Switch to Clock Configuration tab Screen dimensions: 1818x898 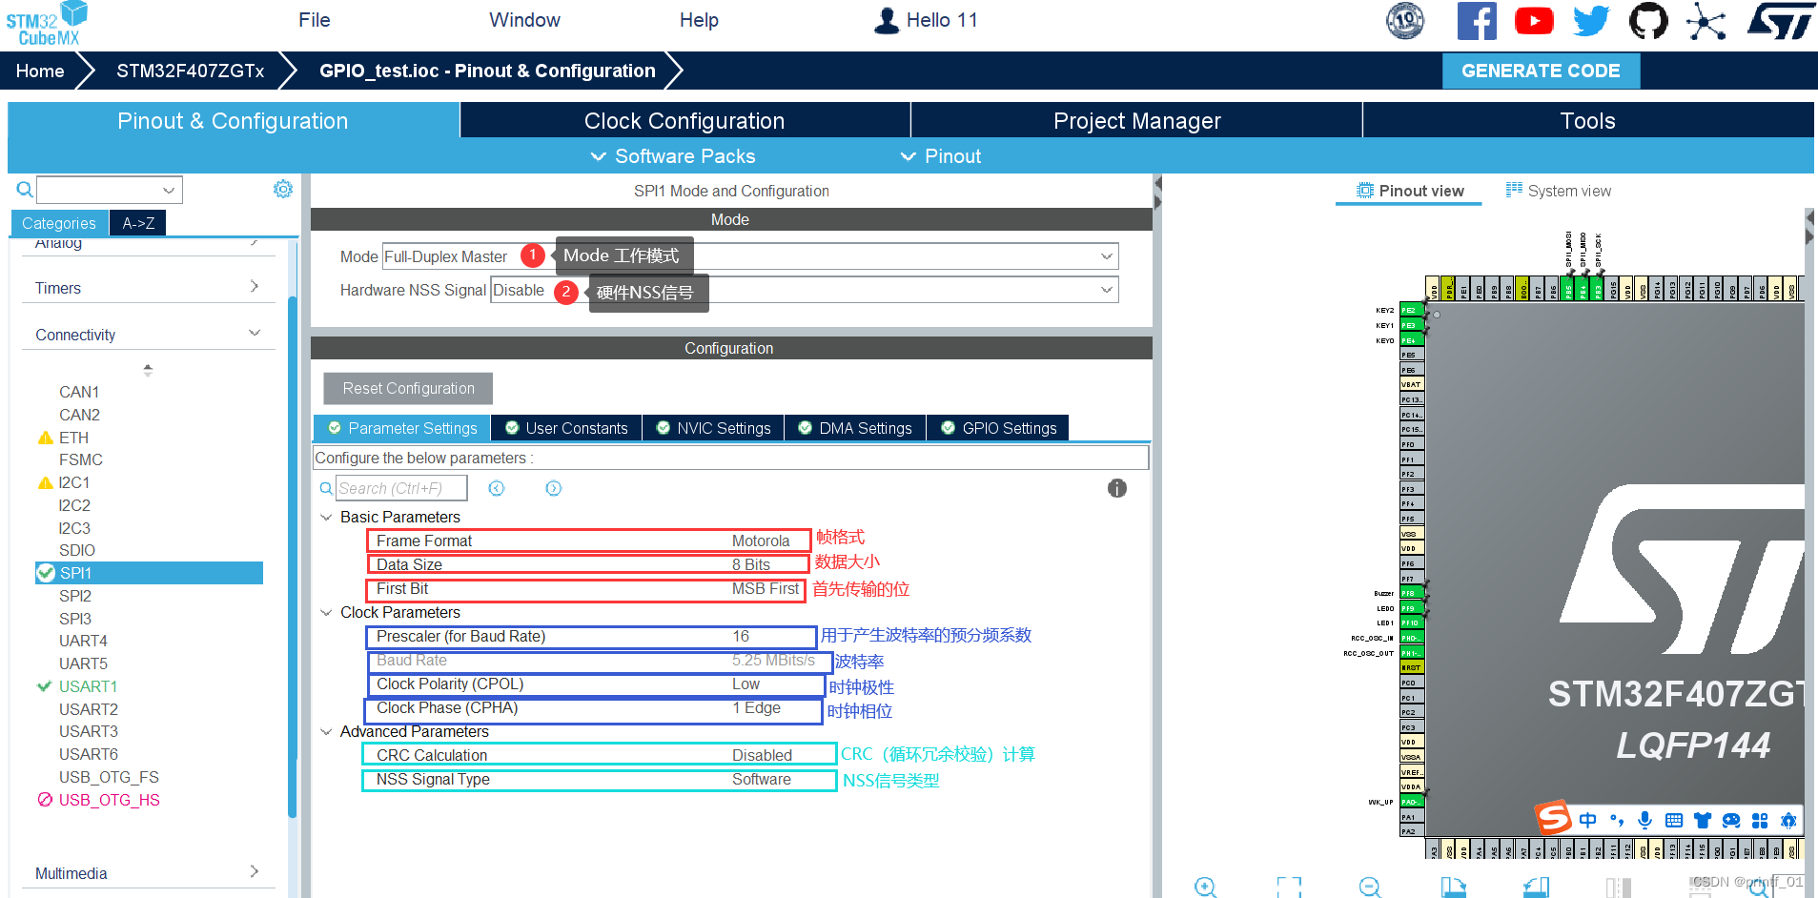pos(684,121)
